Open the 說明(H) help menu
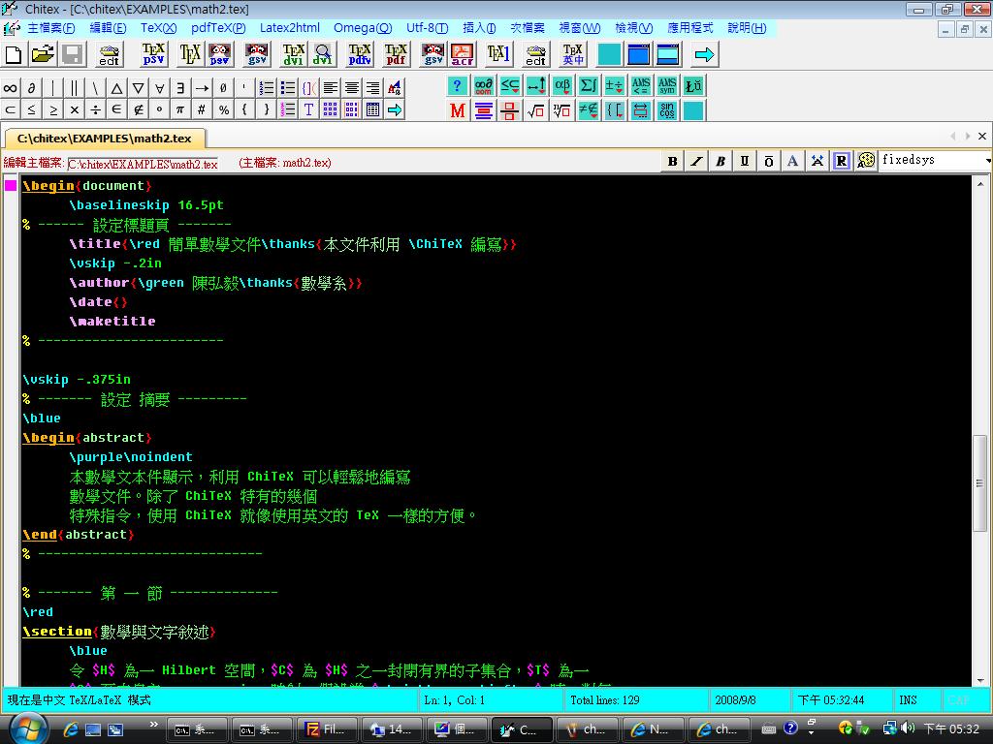 click(x=748, y=28)
